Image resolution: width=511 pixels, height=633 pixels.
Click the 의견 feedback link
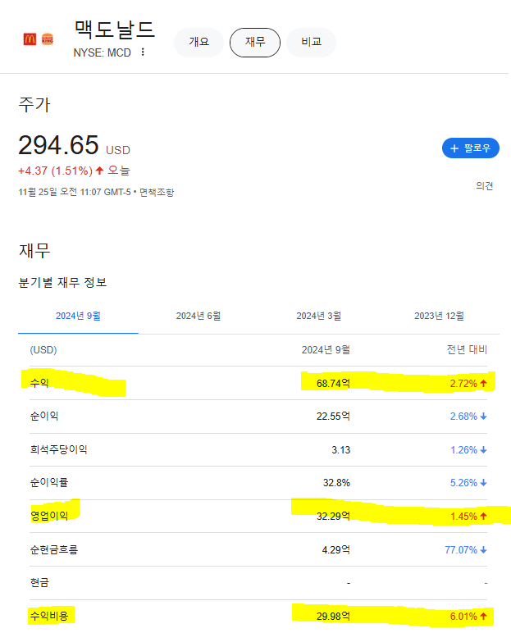[x=484, y=185]
